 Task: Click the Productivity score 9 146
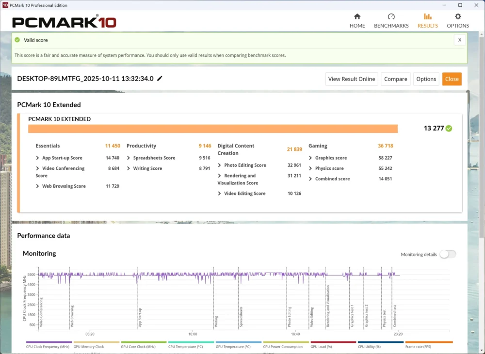pos(205,145)
